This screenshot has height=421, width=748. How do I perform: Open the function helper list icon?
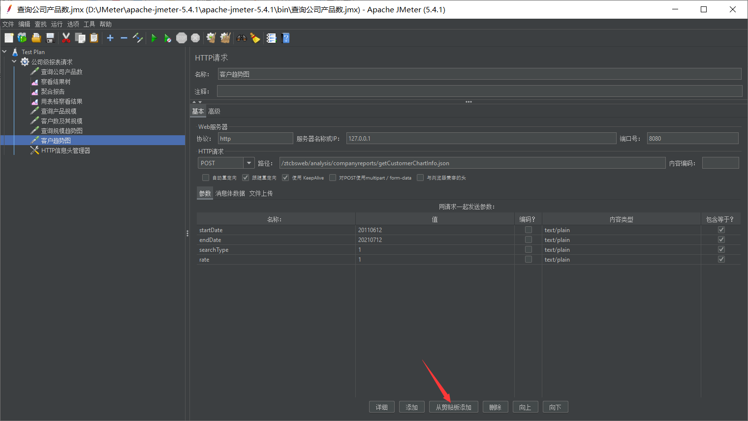[x=271, y=38]
